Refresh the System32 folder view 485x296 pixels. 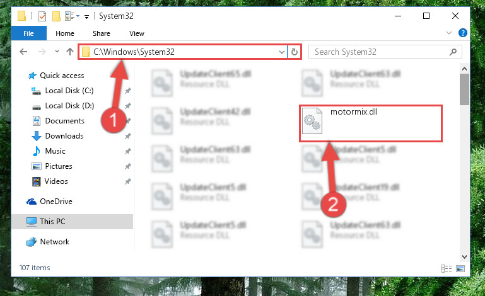pyautogui.click(x=295, y=52)
